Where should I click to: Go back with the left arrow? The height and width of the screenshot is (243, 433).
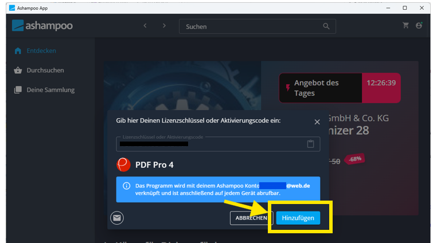145,26
